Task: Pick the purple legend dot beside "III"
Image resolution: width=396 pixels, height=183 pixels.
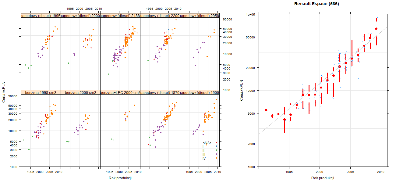Action: point(216,154)
